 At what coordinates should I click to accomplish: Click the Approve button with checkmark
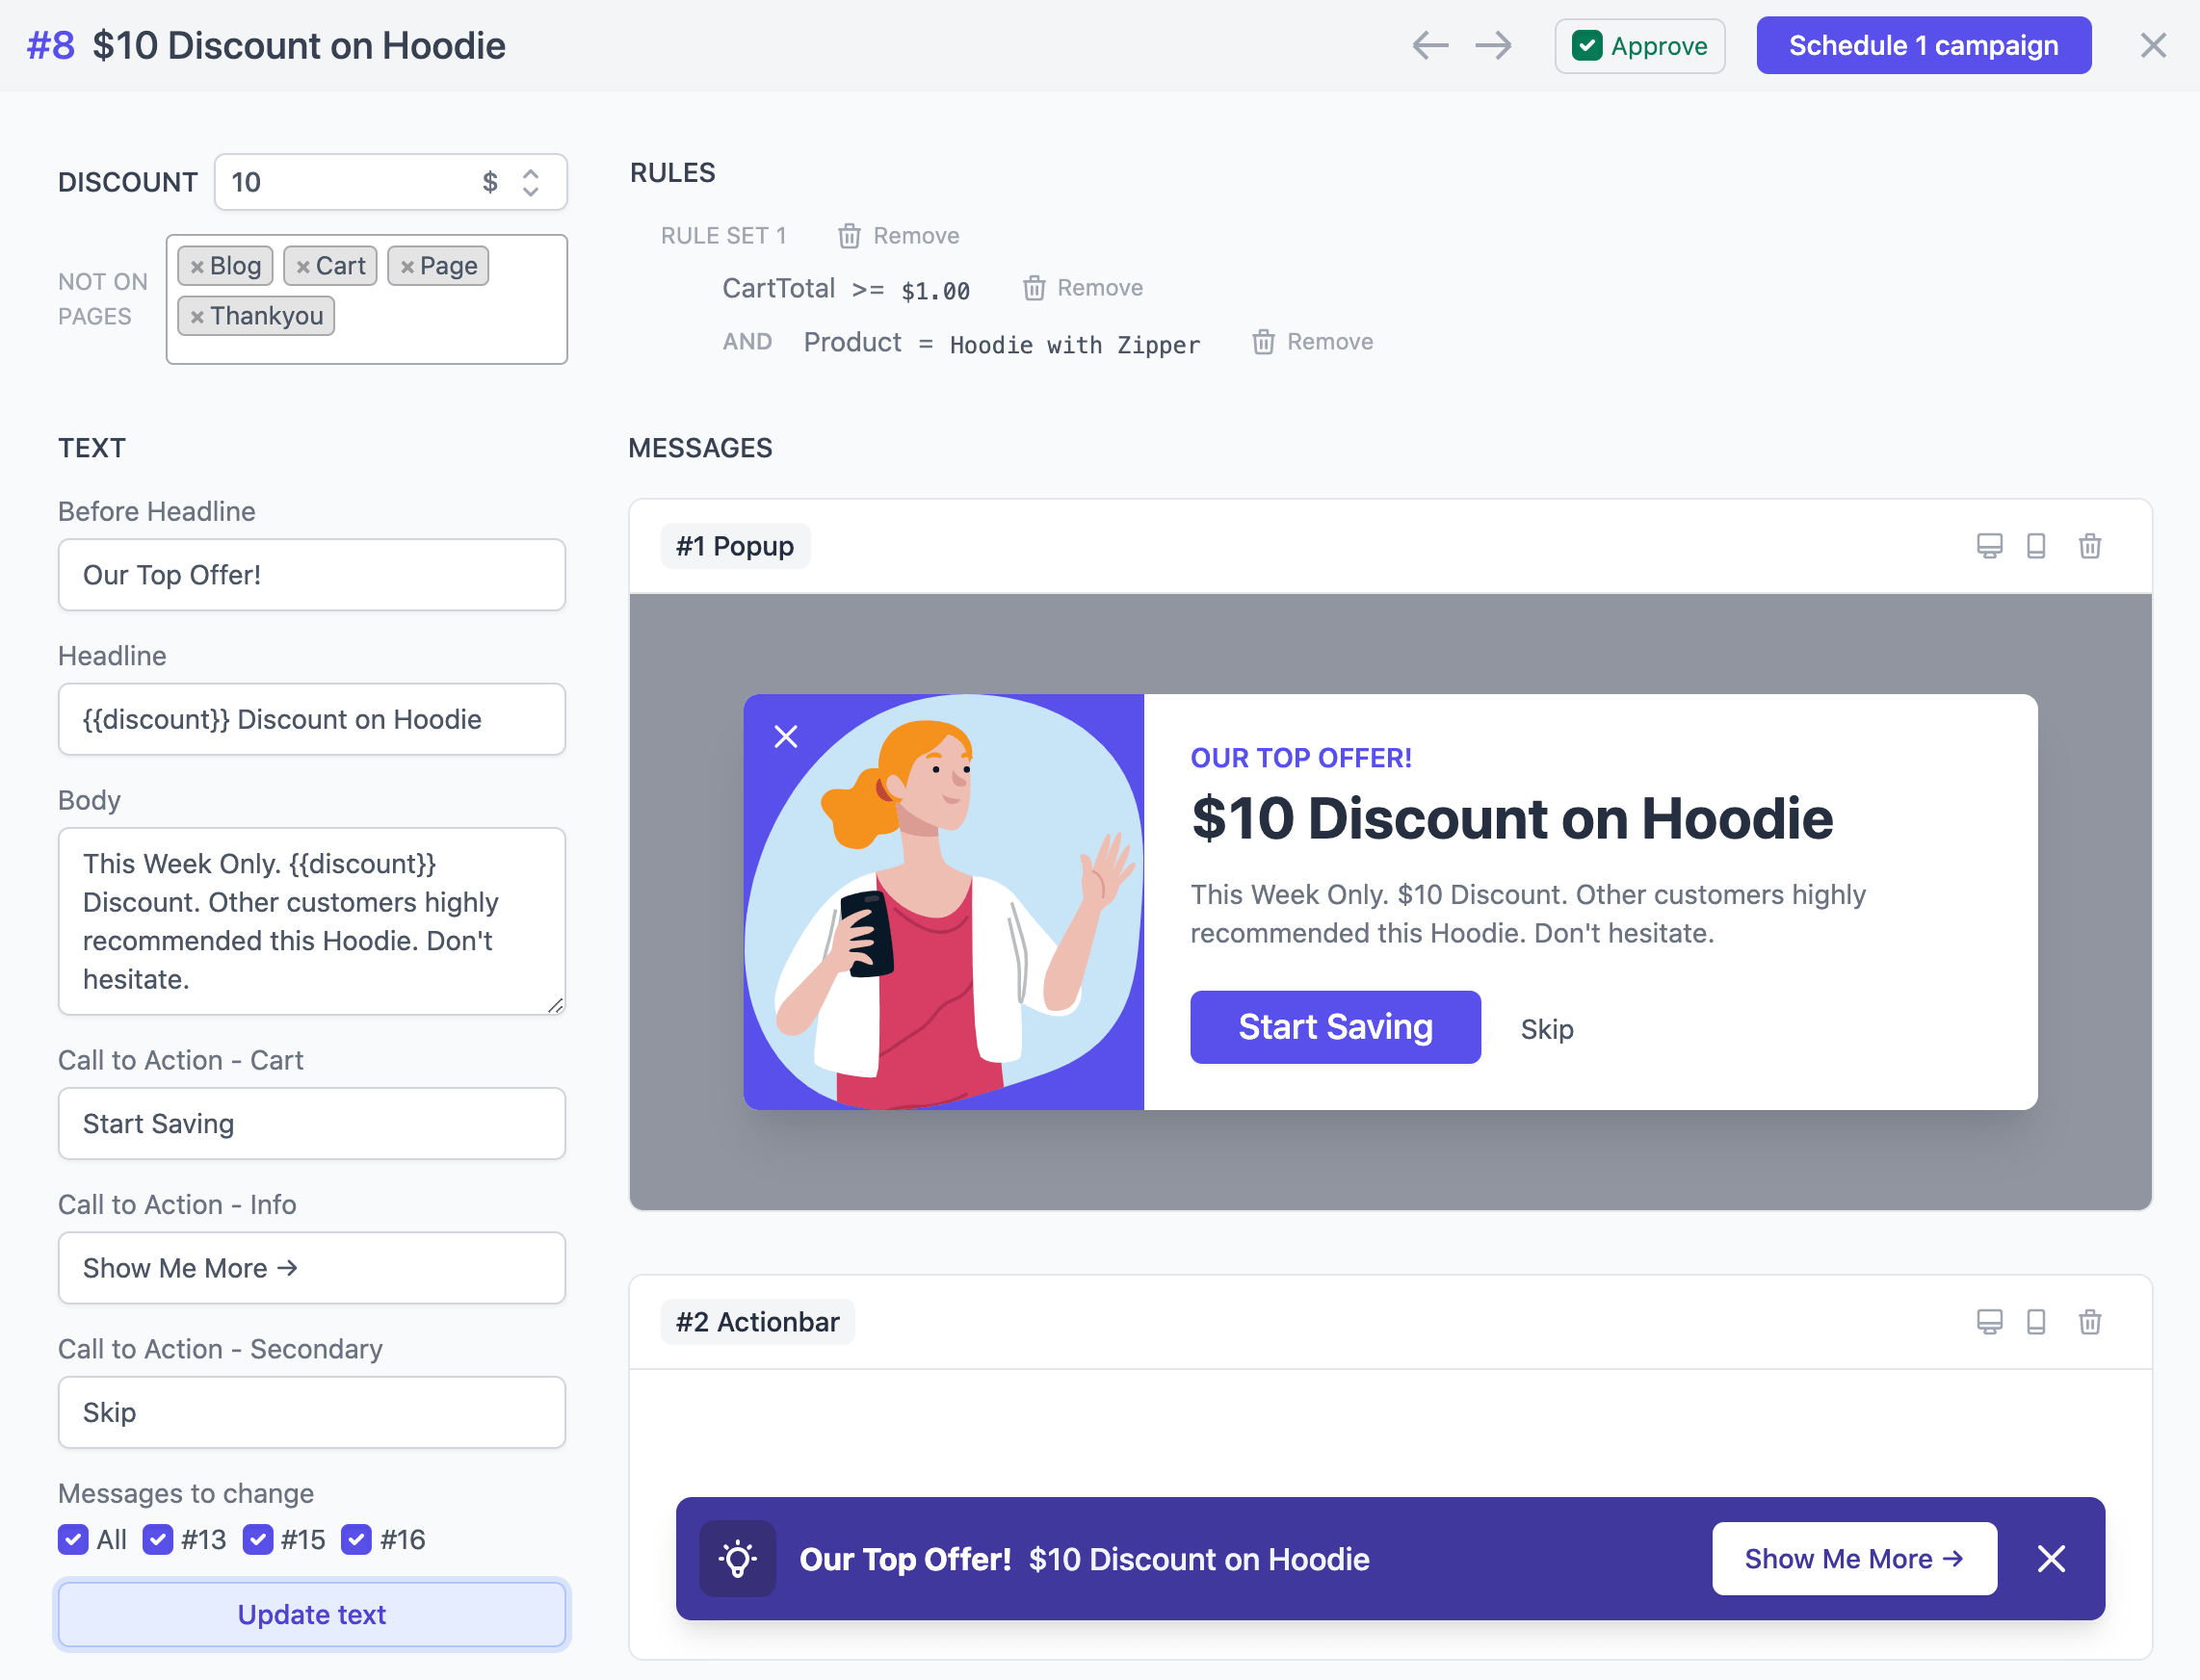tap(1638, 44)
